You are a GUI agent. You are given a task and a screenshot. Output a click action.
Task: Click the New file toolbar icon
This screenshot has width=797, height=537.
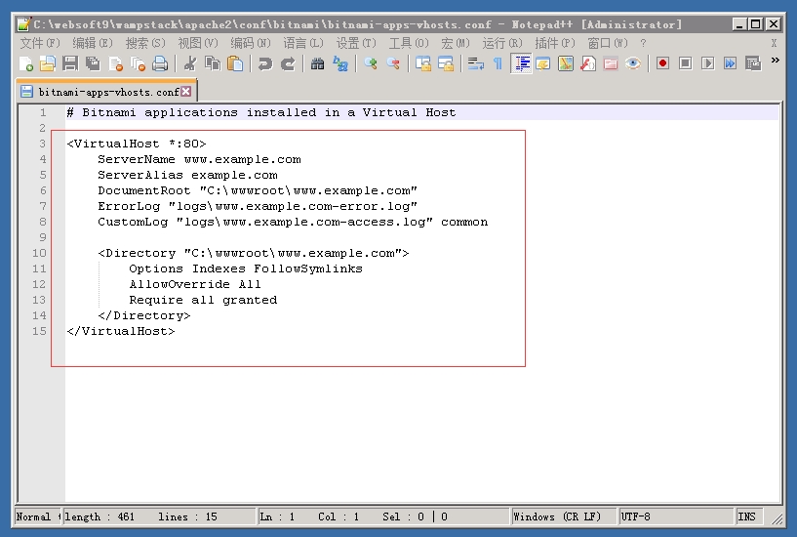tap(26, 63)
